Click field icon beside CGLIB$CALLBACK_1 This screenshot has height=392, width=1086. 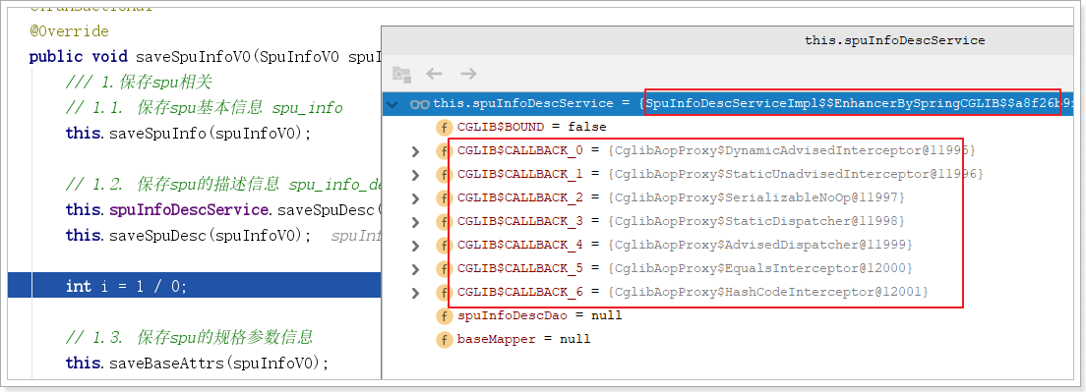pyautogui.click(x=444, y=174)
